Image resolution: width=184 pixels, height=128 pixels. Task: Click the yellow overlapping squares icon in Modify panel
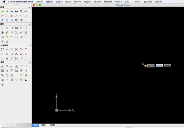17,80
